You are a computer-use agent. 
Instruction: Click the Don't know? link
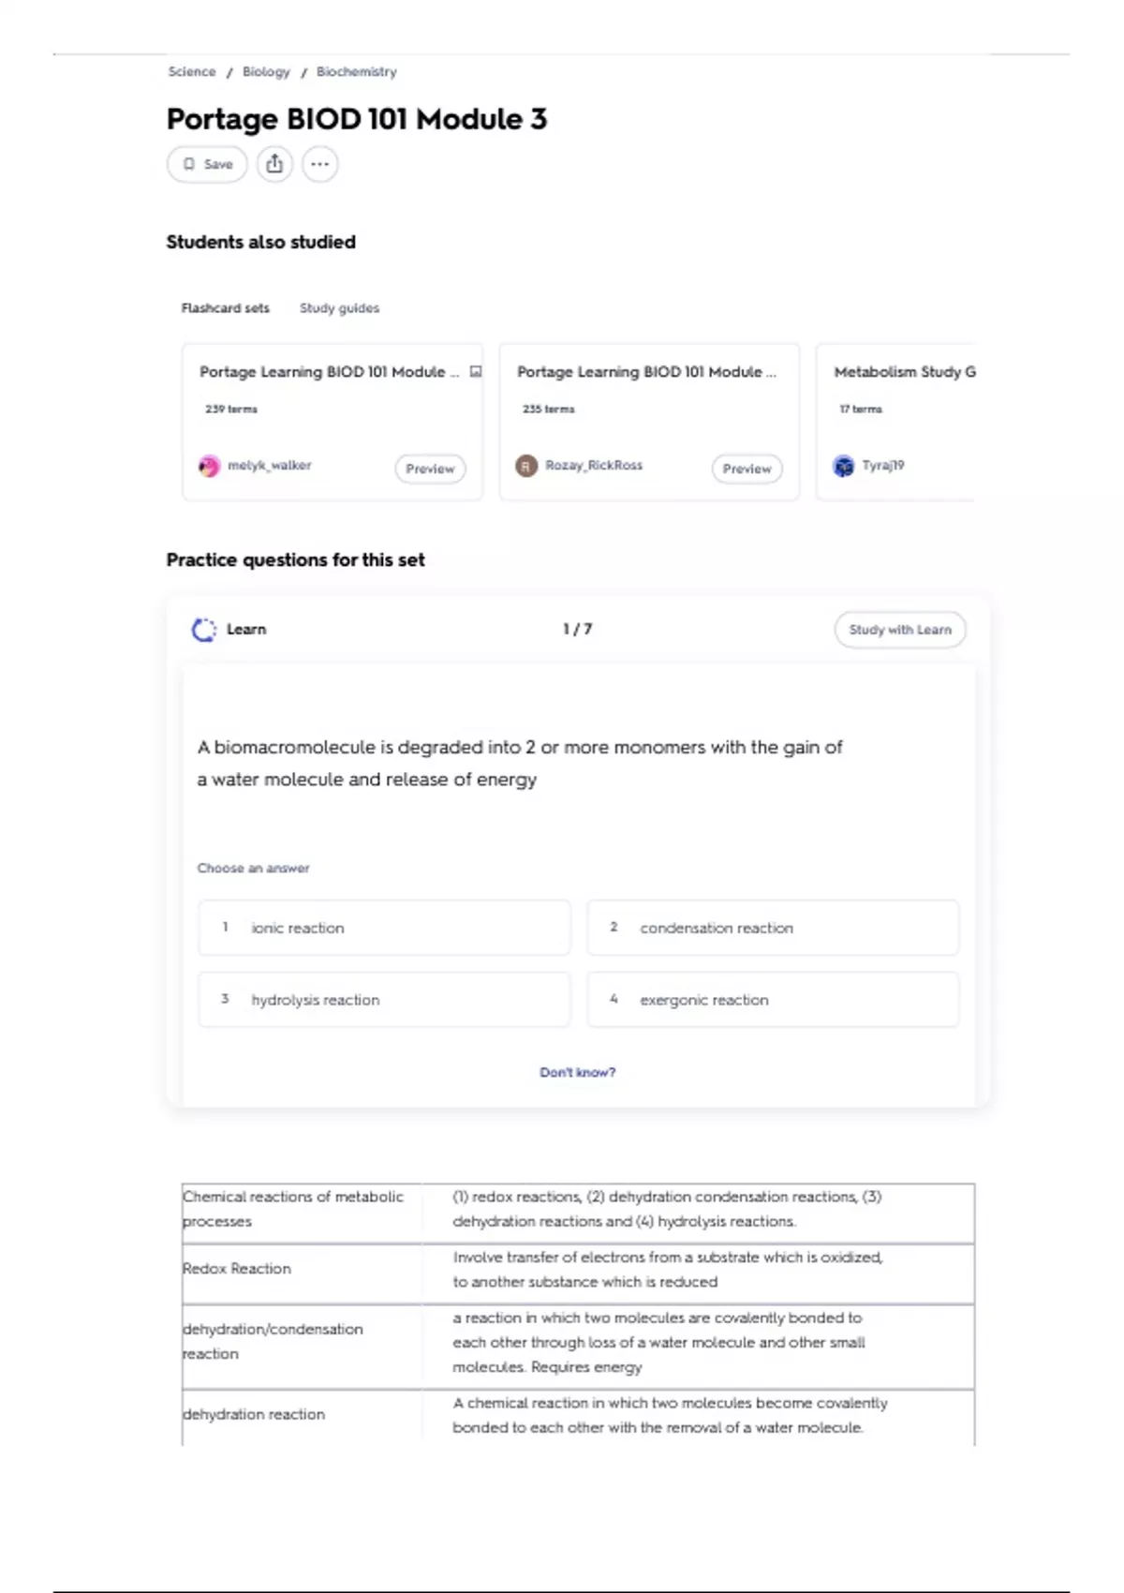click(577, 1072)
